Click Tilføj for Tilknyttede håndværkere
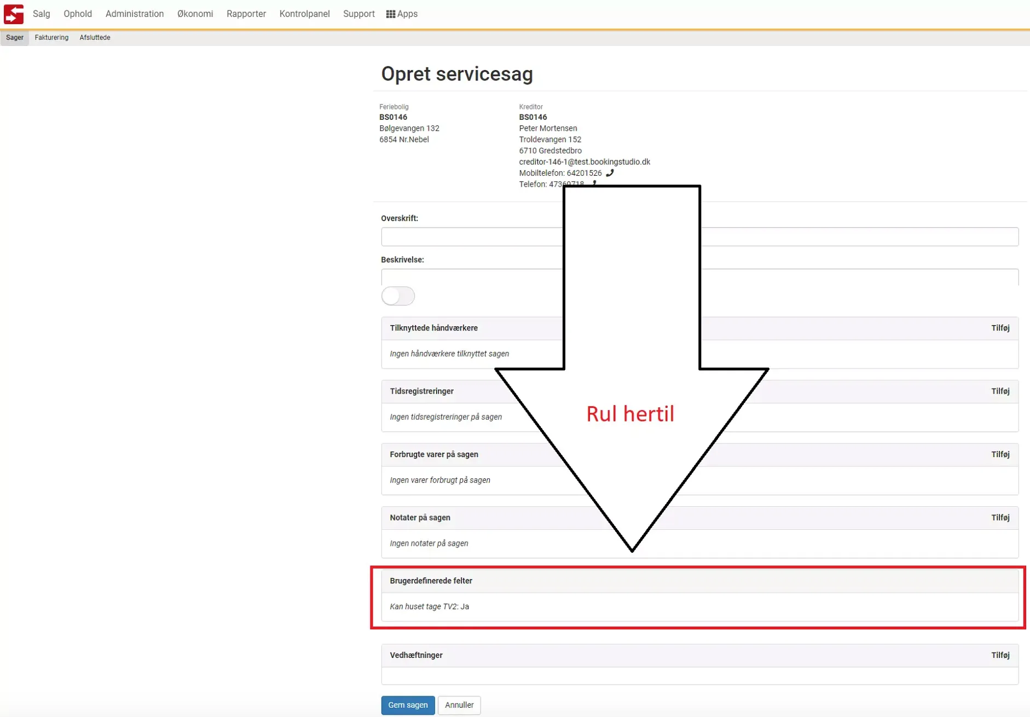The width and height of the screenshot is (1030, 717). pyautogui.click(x=1000, y=328)
